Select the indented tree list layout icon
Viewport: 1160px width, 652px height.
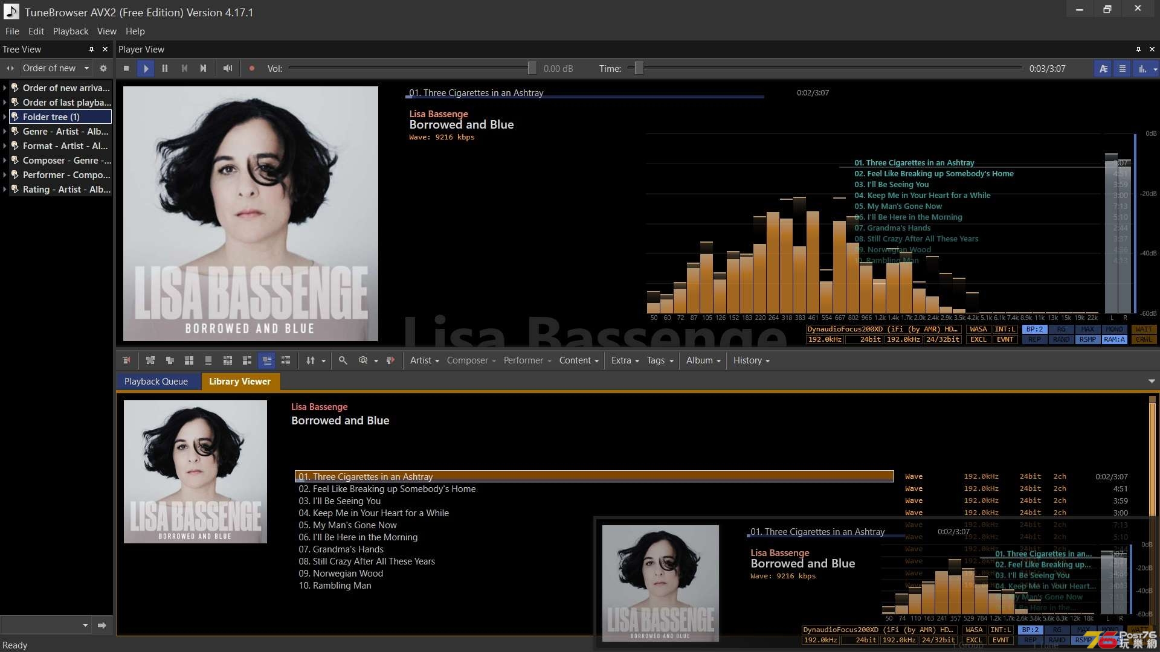(x=286, y=360)
